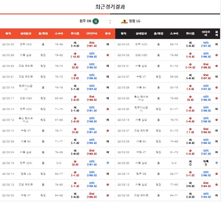Click 고양 오리온 in 창원 LG 22/02/06 row
Viewport: 221px width, 202px height.
(141, 195)
